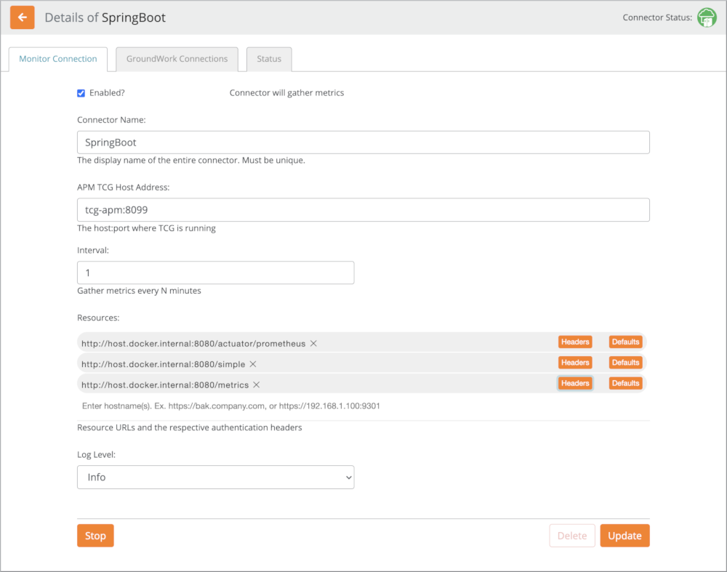Screen dimensions: 727x572
Task: Open the Log Level dropdown
Action: 216,477
